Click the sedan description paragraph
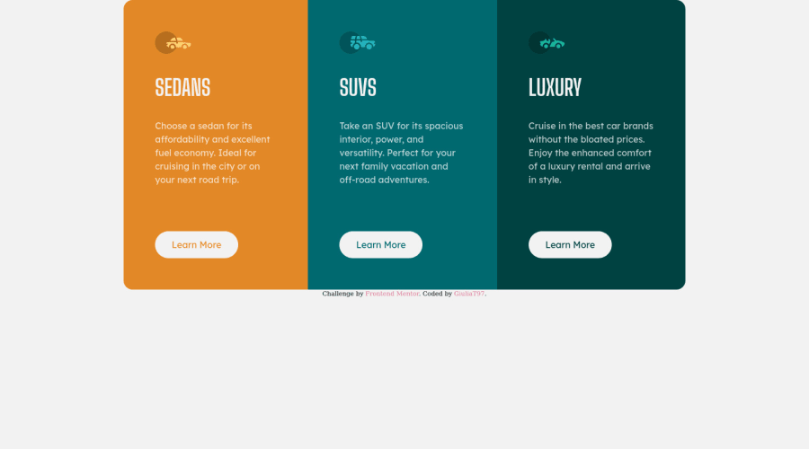809x449 pixels. click(x=212, y=153)
